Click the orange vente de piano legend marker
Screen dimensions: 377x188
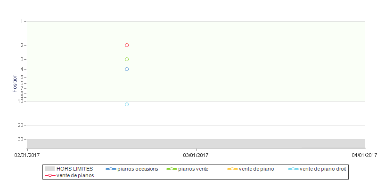(x=232, y=169)
